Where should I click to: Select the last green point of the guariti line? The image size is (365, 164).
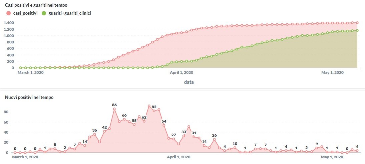tap(357, 30)
